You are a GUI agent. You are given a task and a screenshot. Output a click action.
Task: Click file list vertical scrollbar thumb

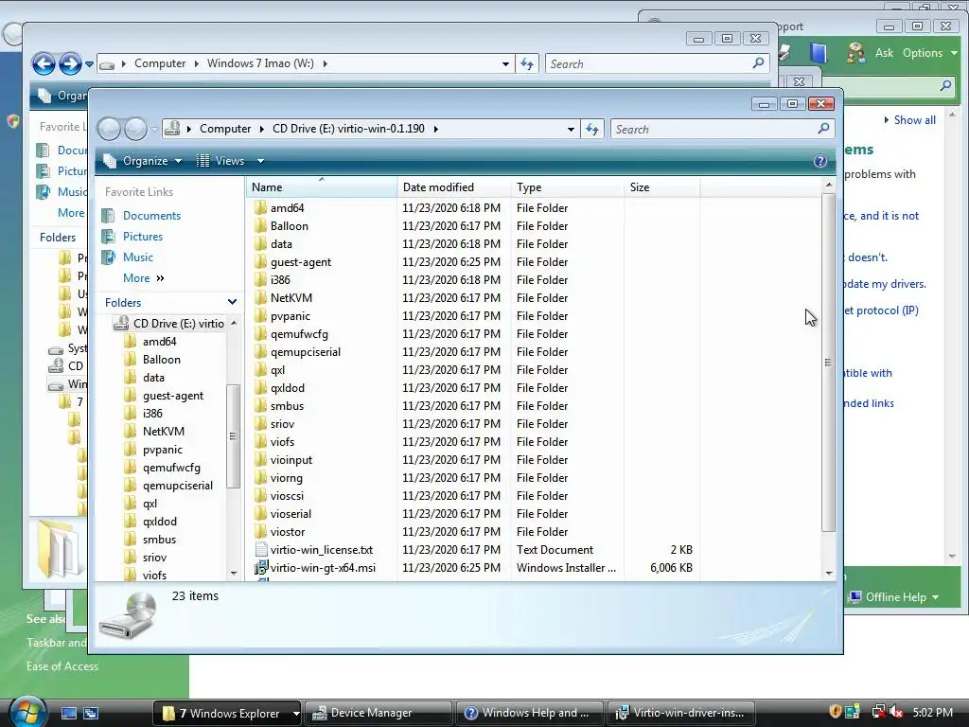click(828, 363)
